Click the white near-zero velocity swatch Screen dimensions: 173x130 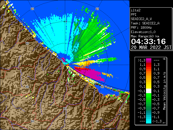pos(148,91)
